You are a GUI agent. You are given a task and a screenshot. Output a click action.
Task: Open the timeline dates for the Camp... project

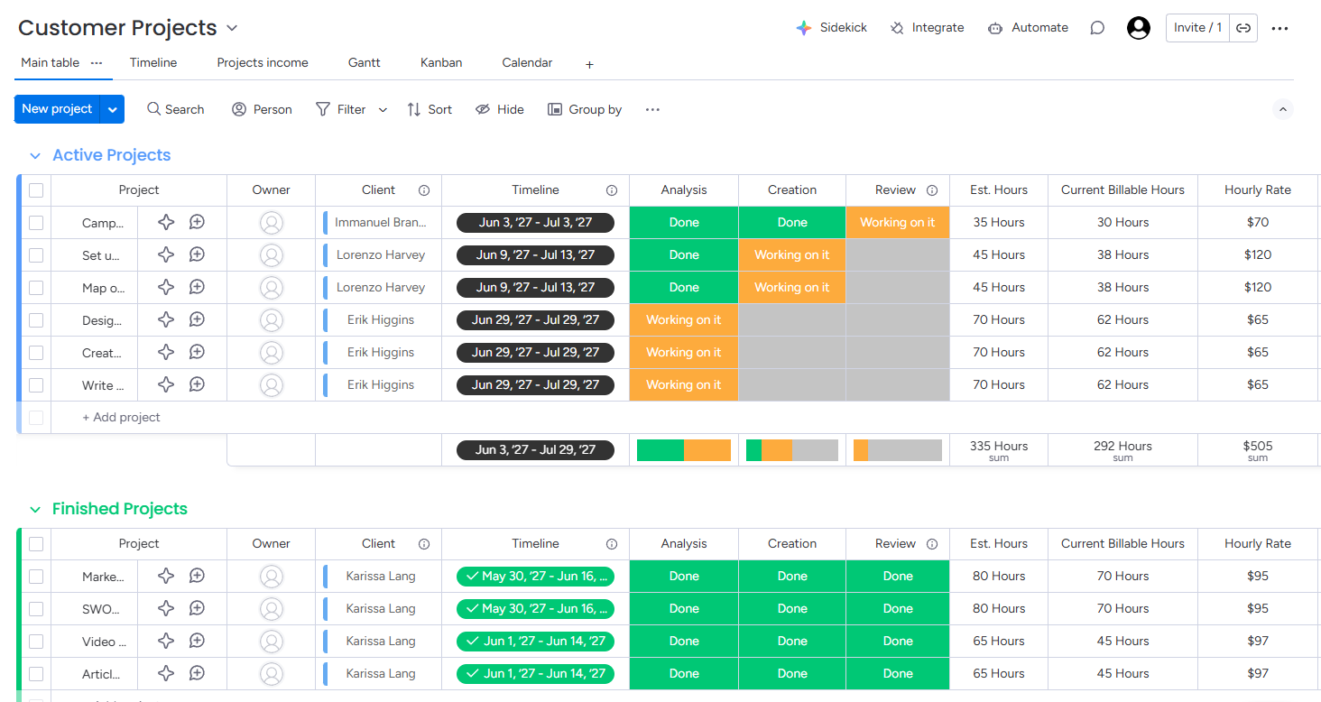[536, 222]
